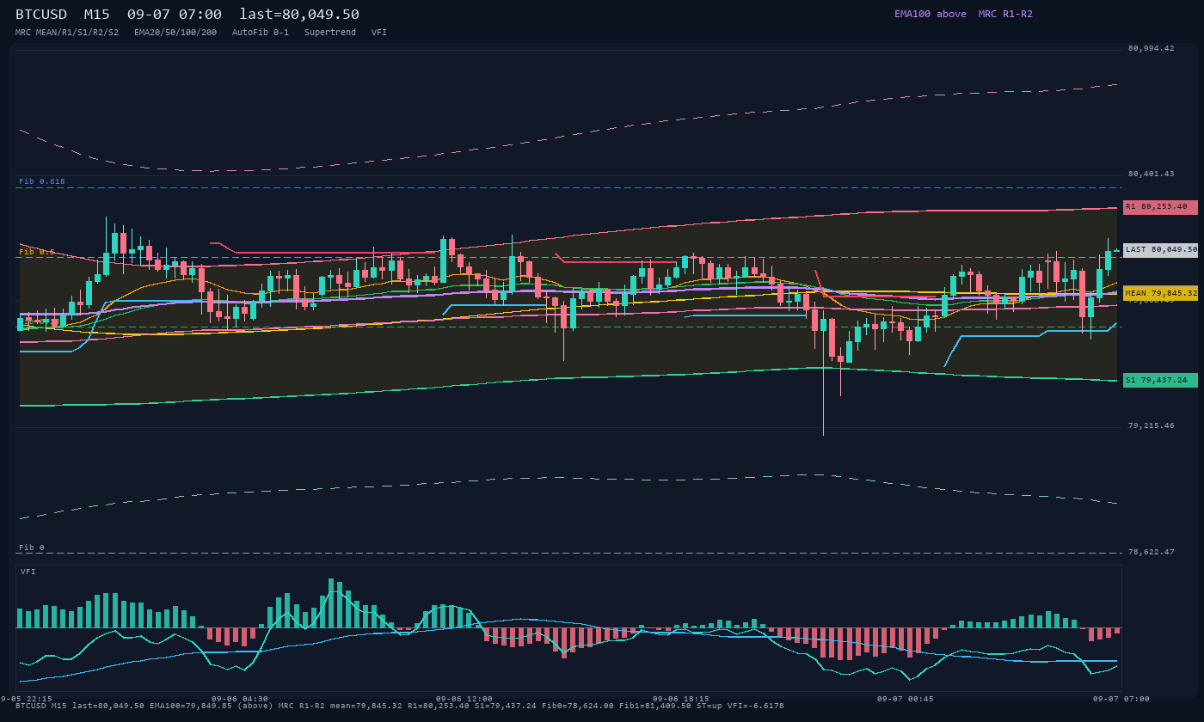Click the 80,401.43 price axis label

click(x=1151, y=174)
